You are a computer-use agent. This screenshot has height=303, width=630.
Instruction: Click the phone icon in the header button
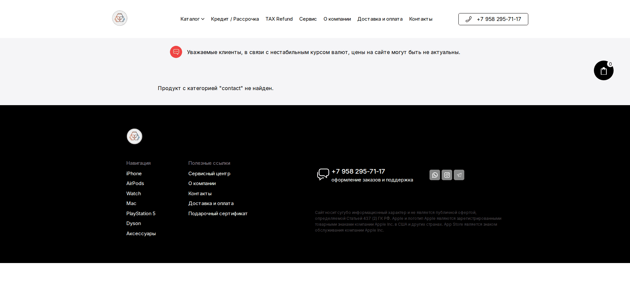[469, 19]
